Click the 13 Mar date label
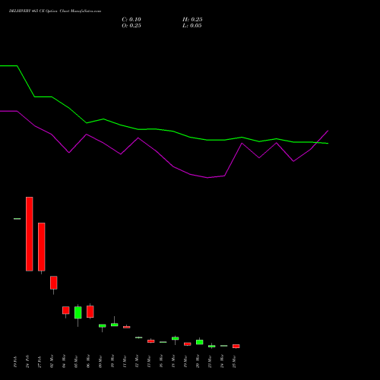The image size is (380, 380). point(149,362)
